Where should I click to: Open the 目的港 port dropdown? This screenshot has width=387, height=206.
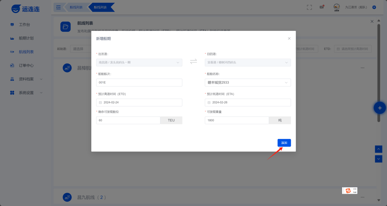click(248, 63)
